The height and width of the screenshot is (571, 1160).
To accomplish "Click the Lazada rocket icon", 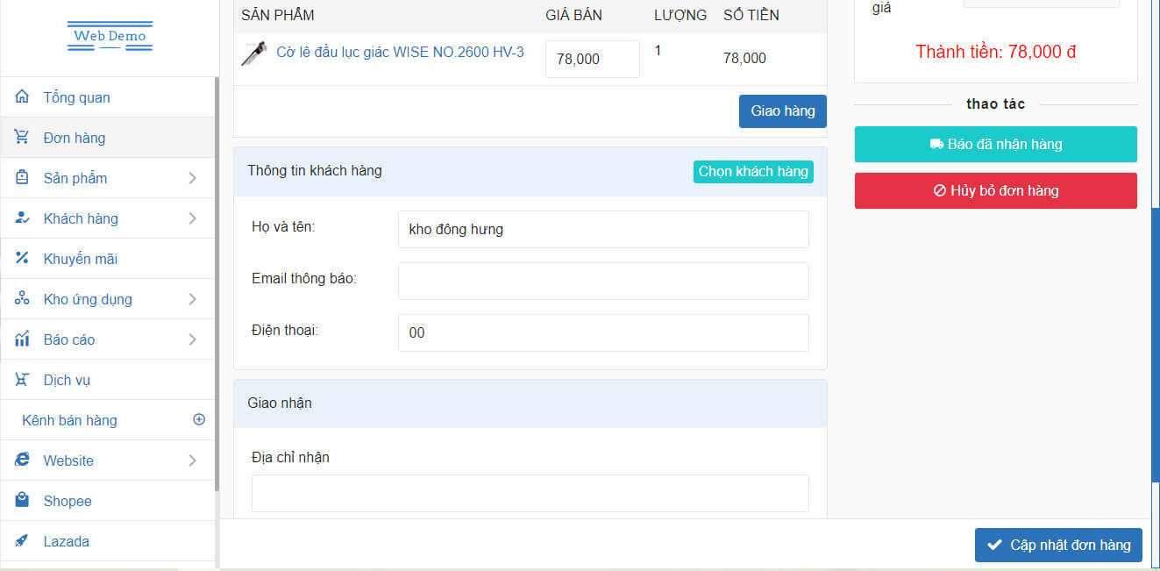I will click(22, 541).
